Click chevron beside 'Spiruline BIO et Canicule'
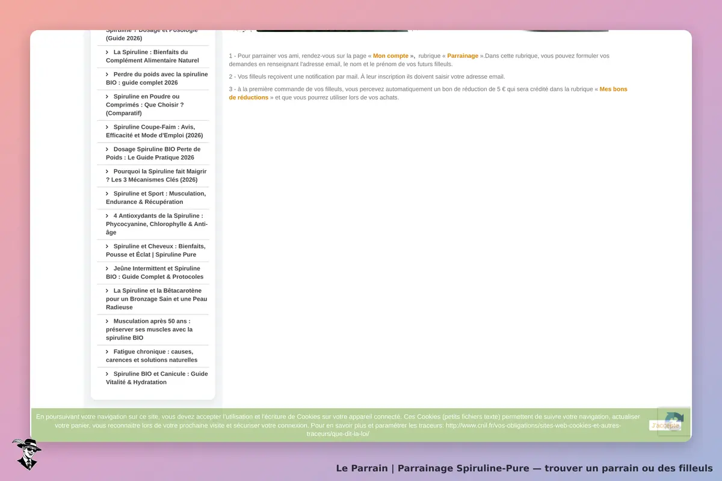This screenshot has height=481, width=722. 107,374
